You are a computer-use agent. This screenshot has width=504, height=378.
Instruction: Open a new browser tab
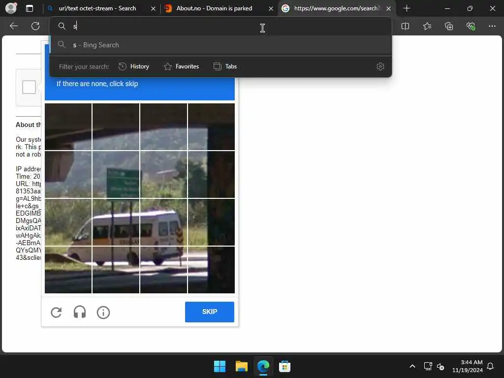[407, 8]
